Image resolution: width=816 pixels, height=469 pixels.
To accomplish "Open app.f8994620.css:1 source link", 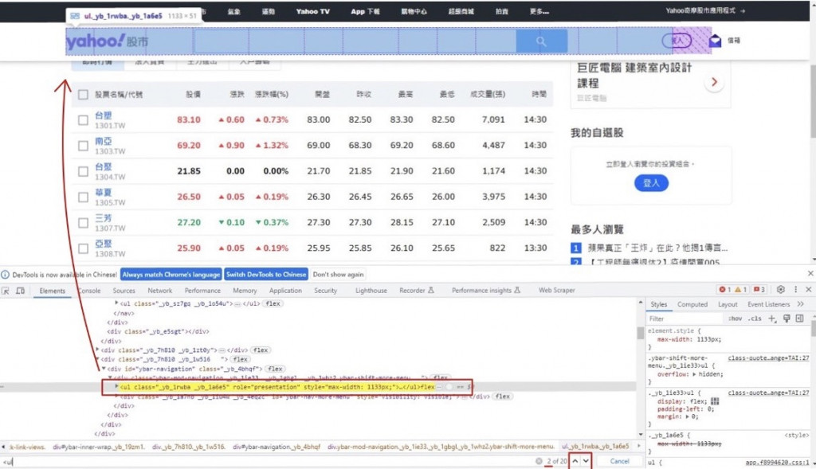I will [777, 463].
